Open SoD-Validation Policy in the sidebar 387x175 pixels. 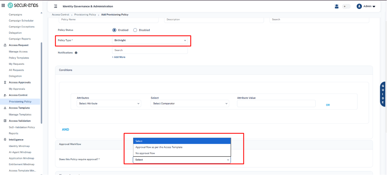pyautogui.click(x=22, y=127)
